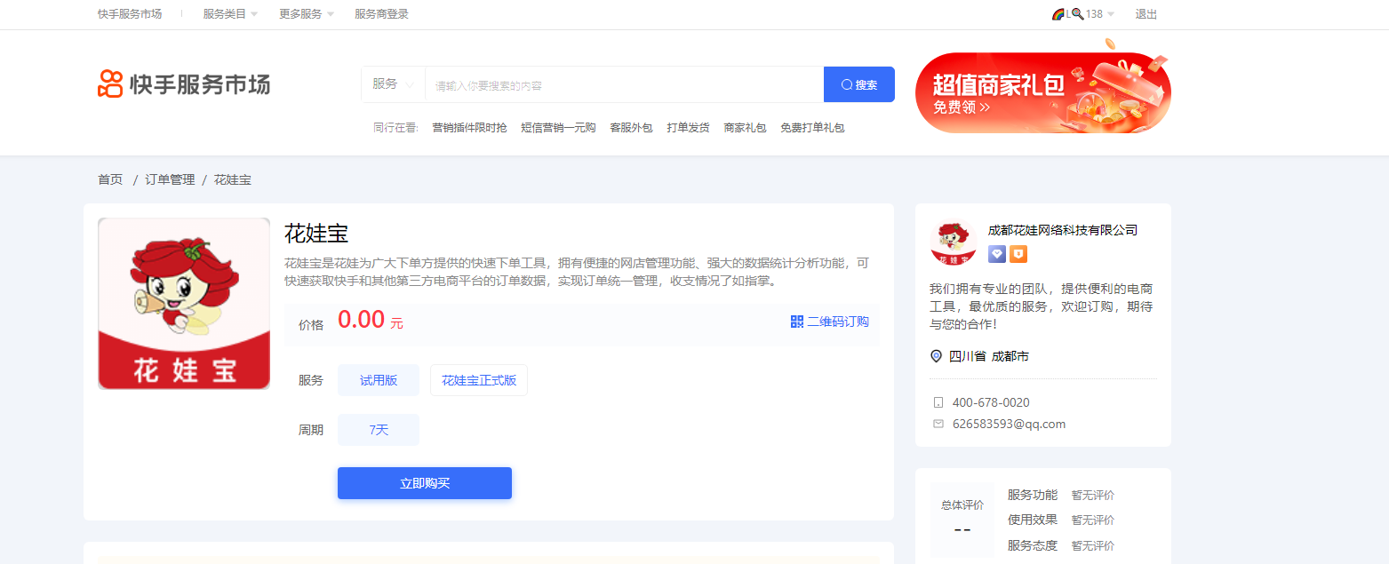Select the 7天 period option
The width and height of the screenshot is (1389, 564).
tap(379, 430)
